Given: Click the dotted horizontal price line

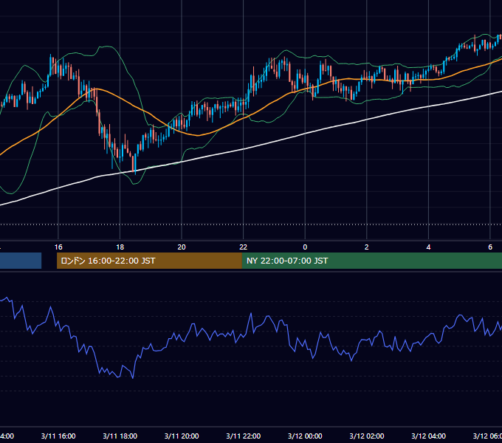Looking at the screenshot, I should pos(251,224).
